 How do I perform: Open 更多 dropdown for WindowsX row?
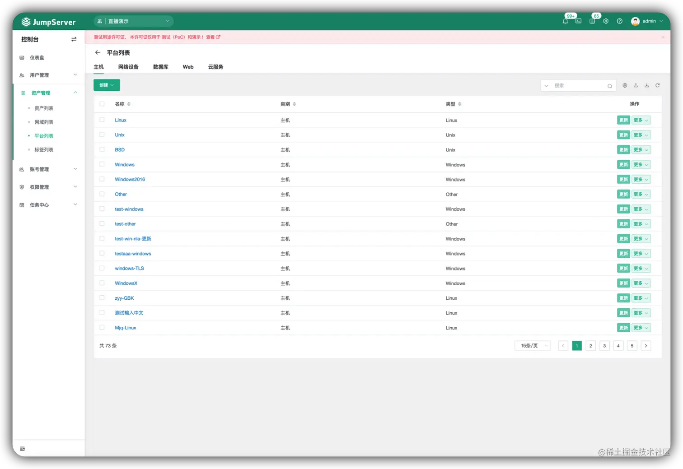[x=641, y=283]
